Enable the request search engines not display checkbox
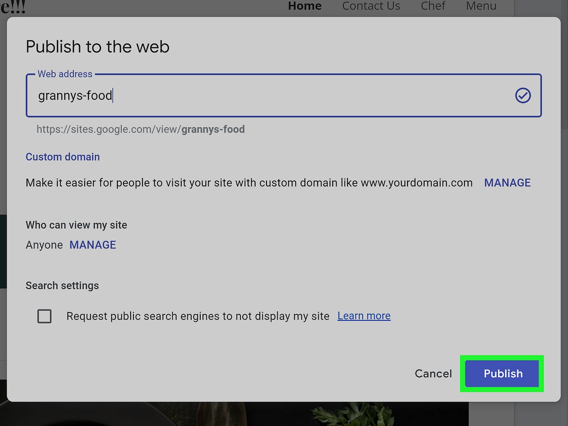This screenshot has width=568, height=426. (x=44, y=316)
